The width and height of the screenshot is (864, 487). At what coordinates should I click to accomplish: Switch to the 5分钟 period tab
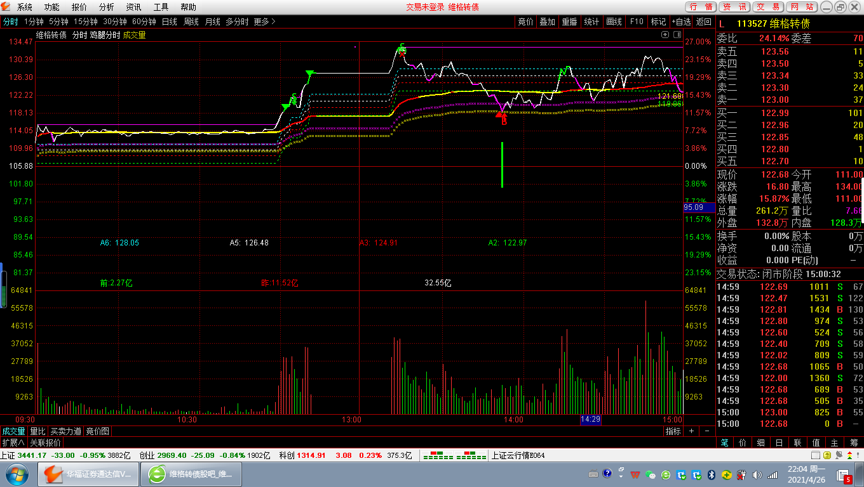pyautogui.click(x=58, y=22)
